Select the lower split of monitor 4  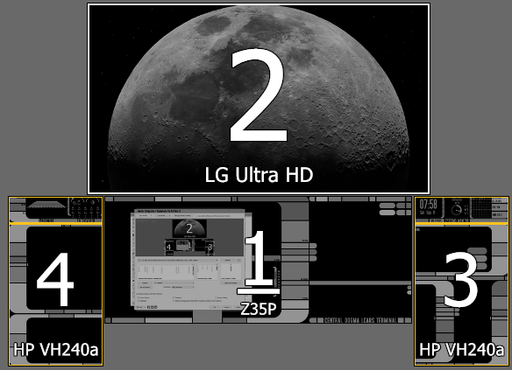point(55,295)
